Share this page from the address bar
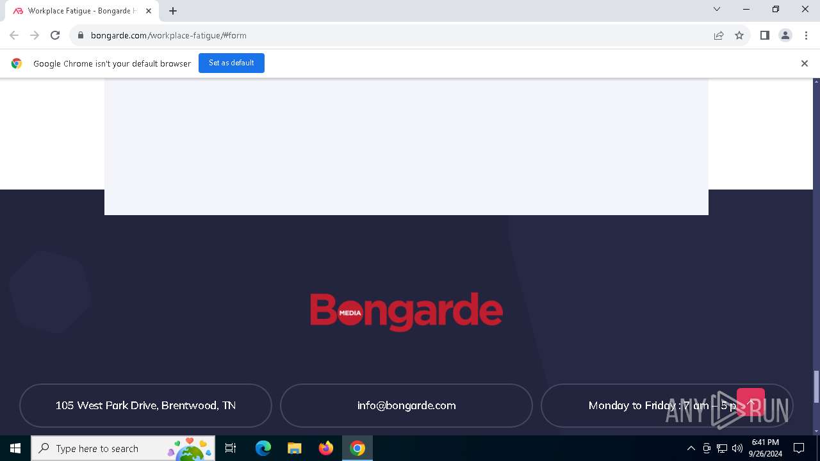Viewport: 820px width, 461px height. pos(719,35)
